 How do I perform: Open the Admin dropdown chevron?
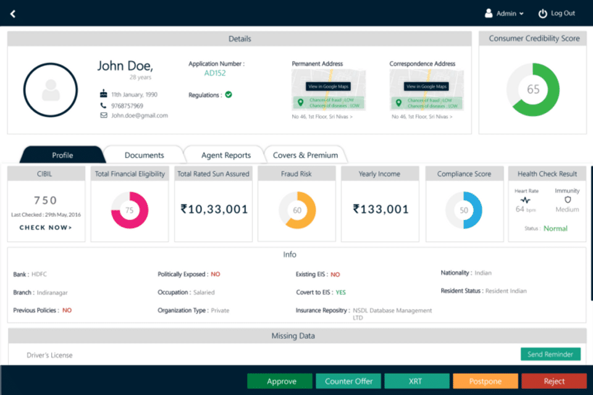click(x=521, y=14)
